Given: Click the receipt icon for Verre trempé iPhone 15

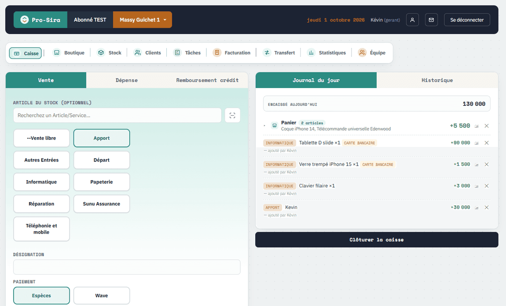Looking at the screenshot, I should [476, 165].
